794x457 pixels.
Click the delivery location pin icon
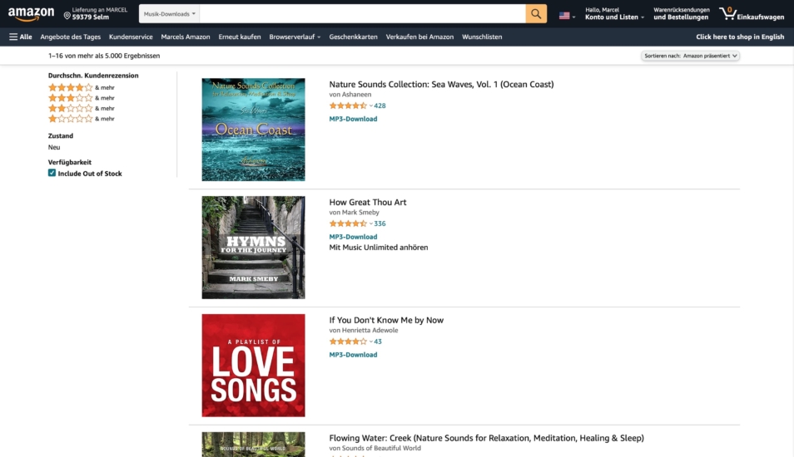point(67,15)
